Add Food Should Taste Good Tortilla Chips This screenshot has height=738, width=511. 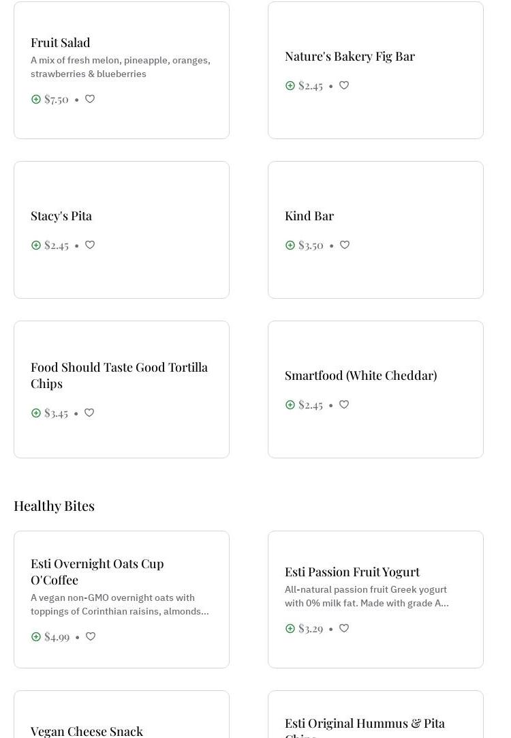click(x=36, y=413)
